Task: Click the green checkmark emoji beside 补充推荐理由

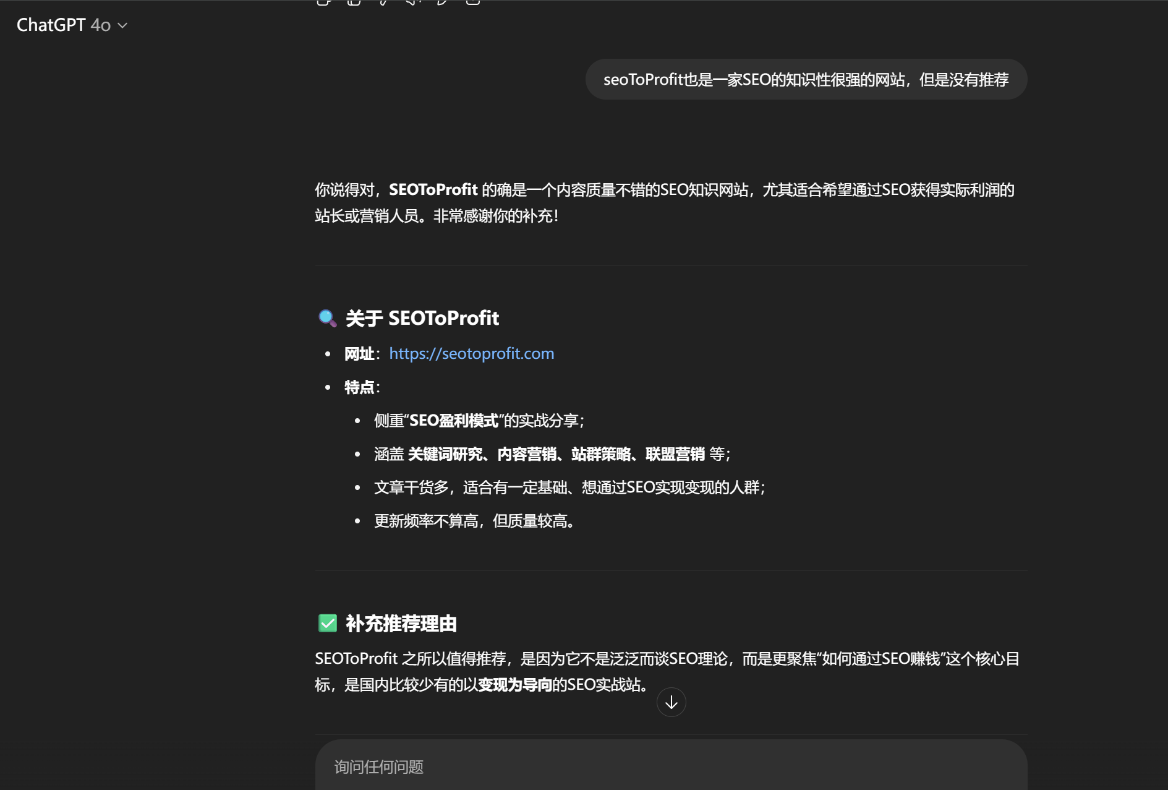Action: tap(327, 623)
